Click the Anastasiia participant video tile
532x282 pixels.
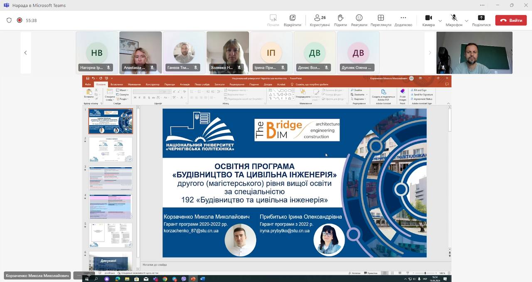(140, 52)
